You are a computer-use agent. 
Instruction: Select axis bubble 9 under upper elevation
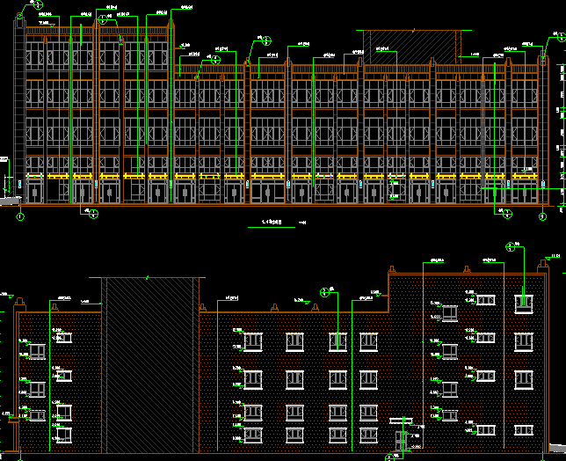click(x=542, y=216)
